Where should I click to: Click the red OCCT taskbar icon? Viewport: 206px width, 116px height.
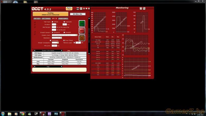pyautogui.click(x=63, y=114)
